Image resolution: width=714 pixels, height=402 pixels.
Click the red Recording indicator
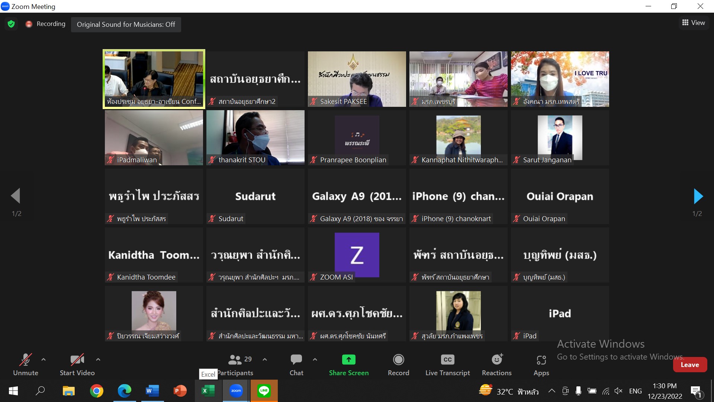pos(45,24)
